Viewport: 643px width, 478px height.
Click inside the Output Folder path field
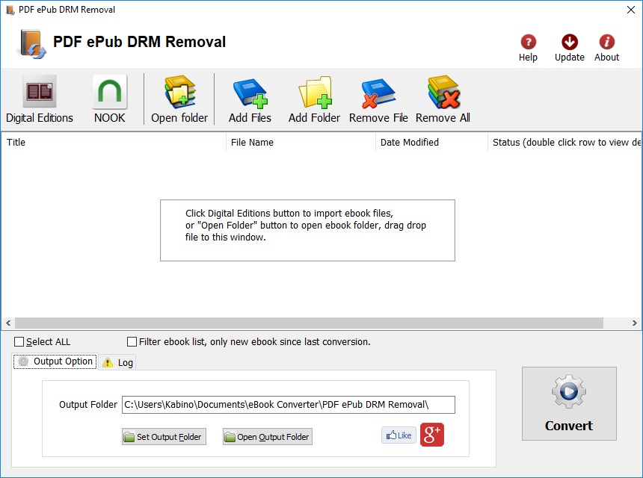click(x=289, y=405)
